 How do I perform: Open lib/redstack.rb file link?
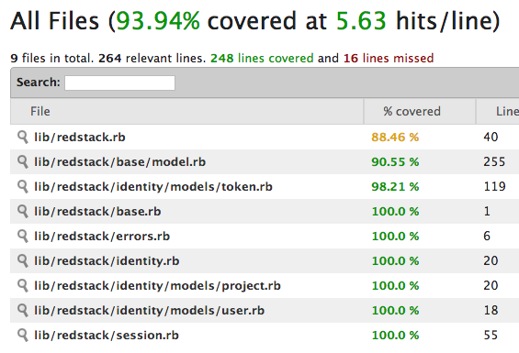pyautogui.click(x=80, y=138)
